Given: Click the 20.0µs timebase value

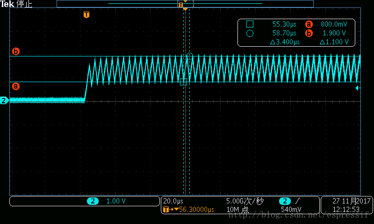Looking at the screenshot, I should click(x=173, y=201).
